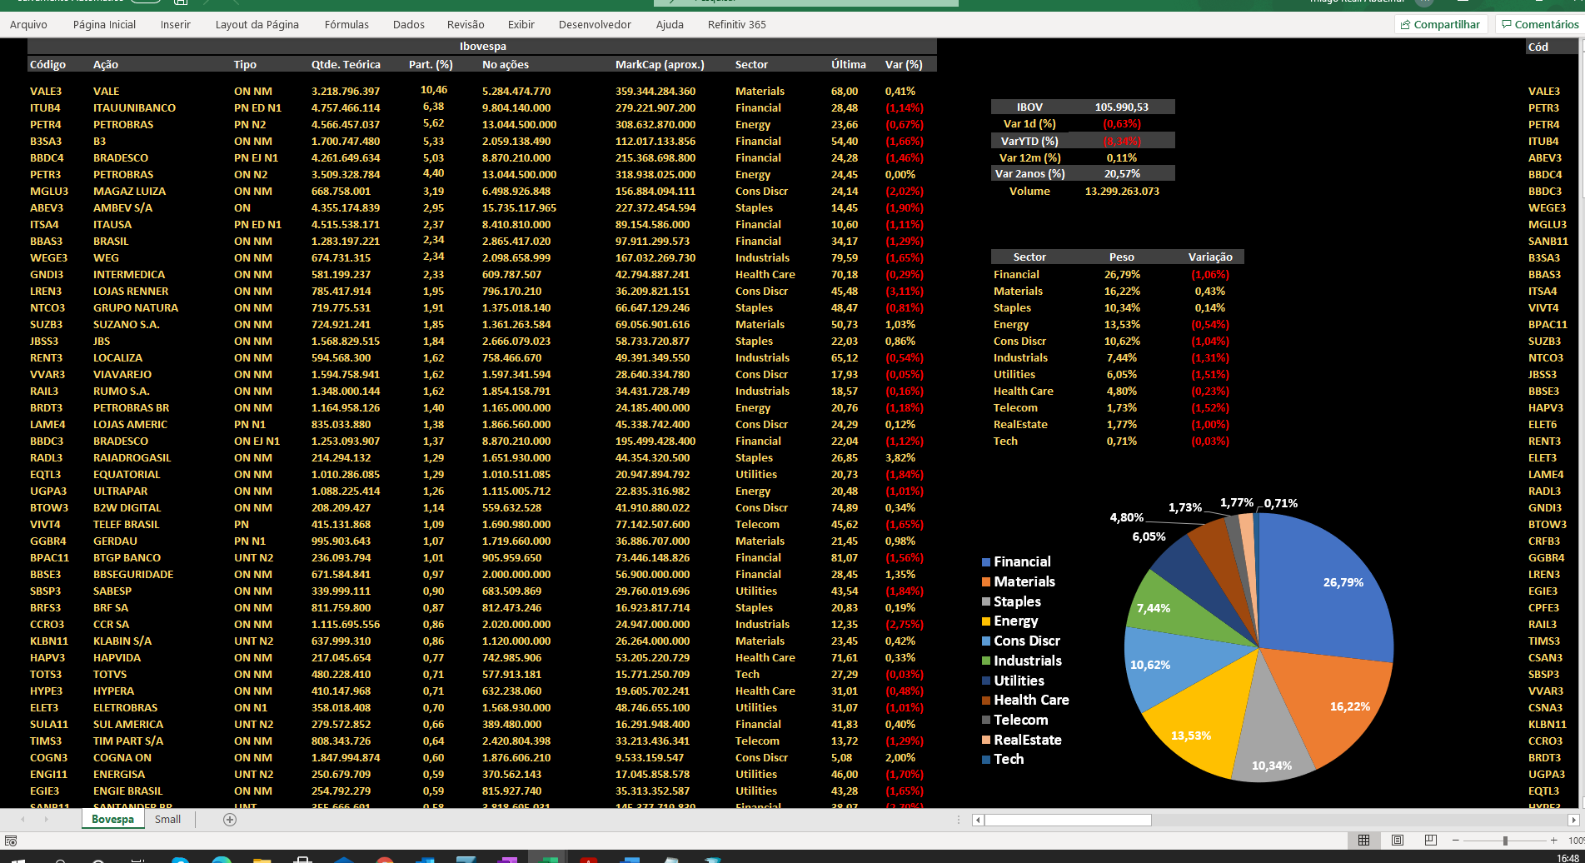Select the RealEstate sector cell
1585x863 pixels.
(x=1020, y=424)
